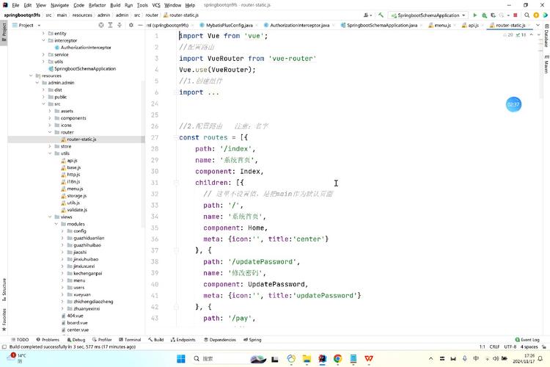Click the Event Log button
Viewport: 550px width, 367px height.
point(527,340)
